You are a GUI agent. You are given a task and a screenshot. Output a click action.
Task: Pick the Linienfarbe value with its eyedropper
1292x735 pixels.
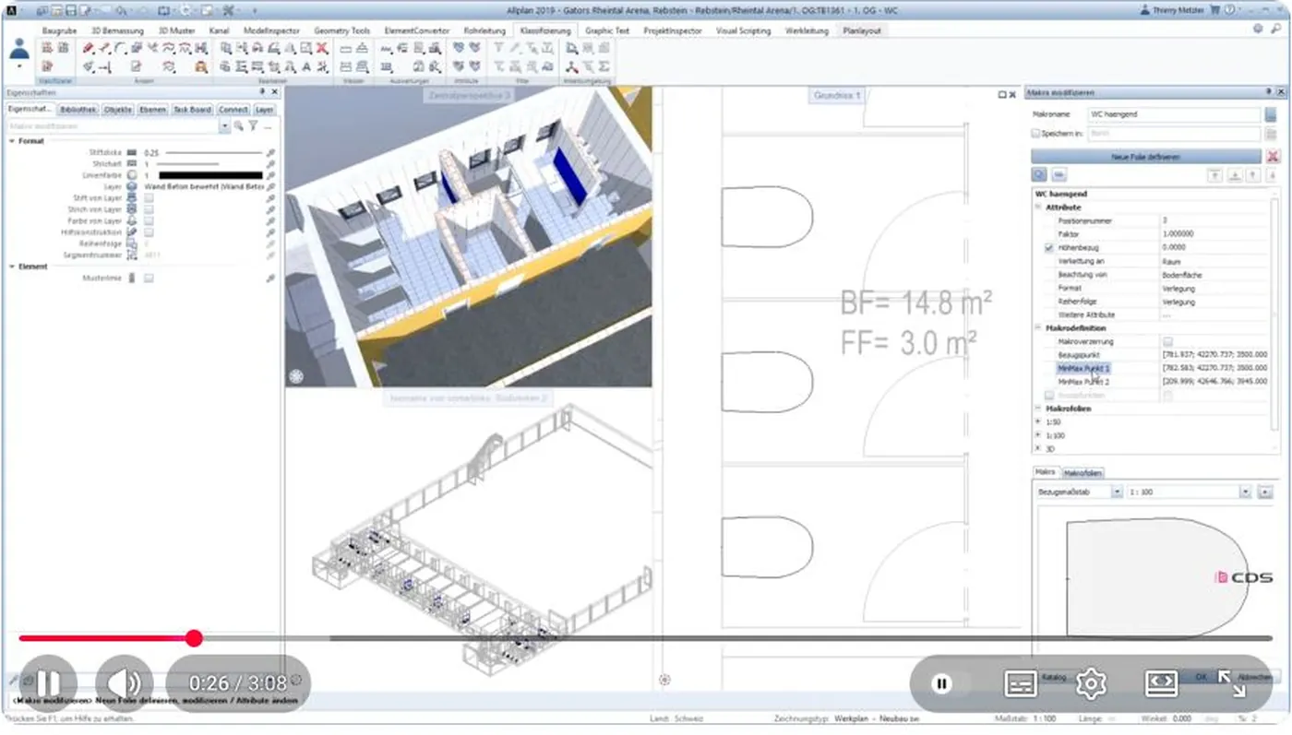[x=270, y=175]
